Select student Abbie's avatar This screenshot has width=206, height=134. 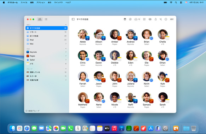point(83,34)
